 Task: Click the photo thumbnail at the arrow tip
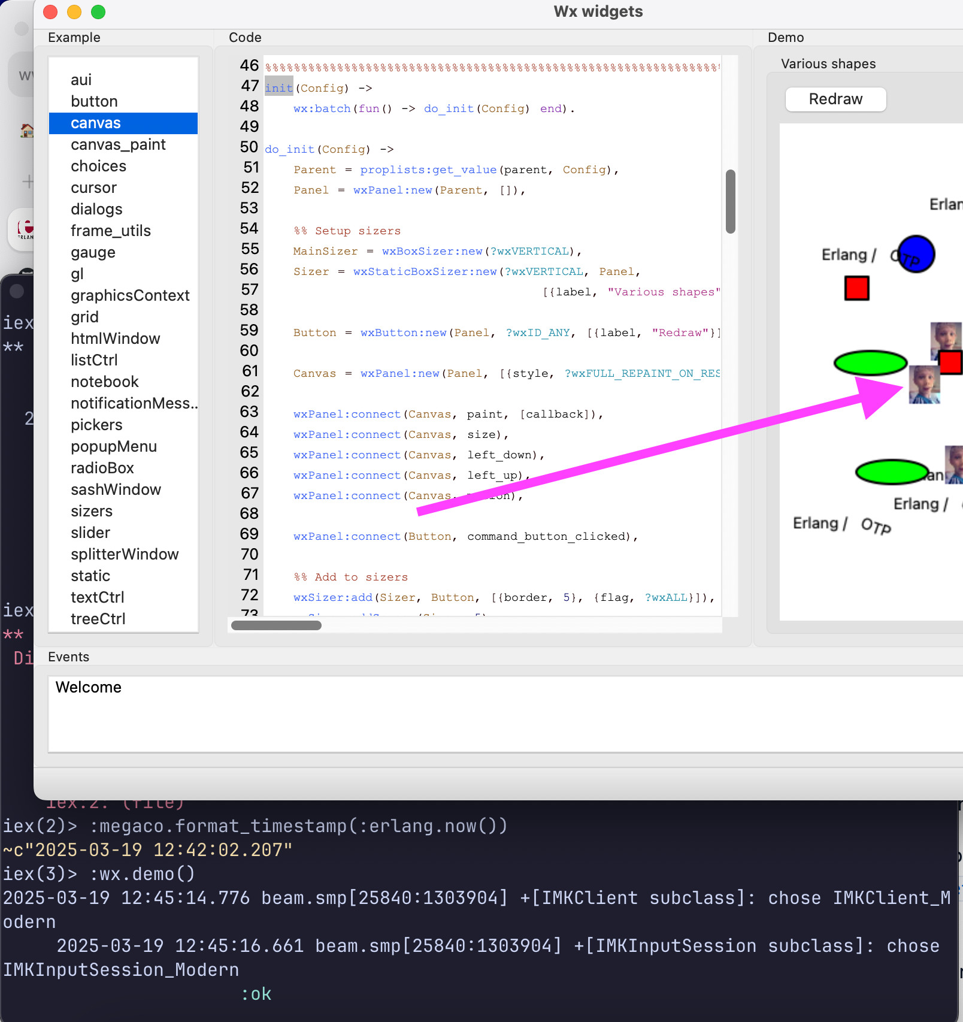pyautogui.click(x=923, y=385)
